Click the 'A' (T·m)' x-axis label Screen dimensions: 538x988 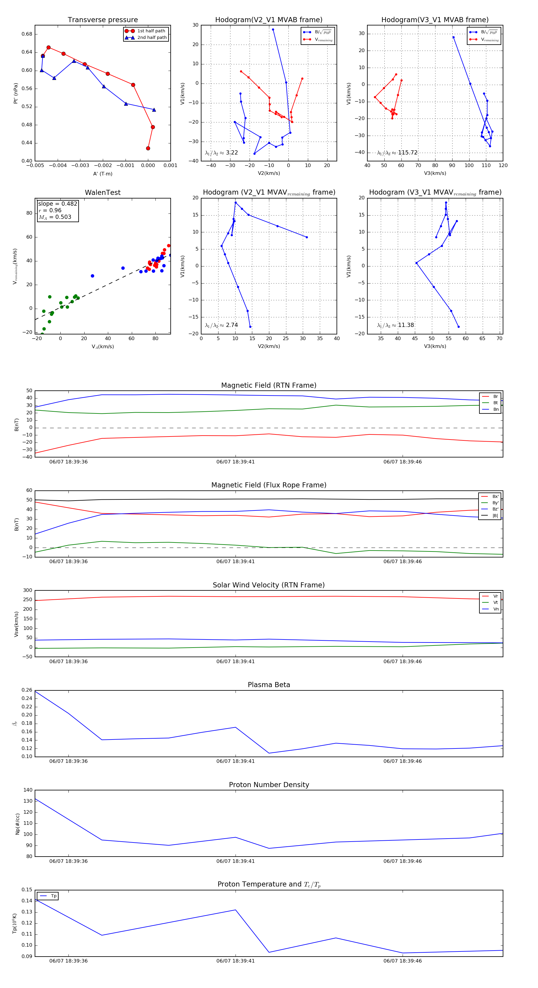pos(103,174)
